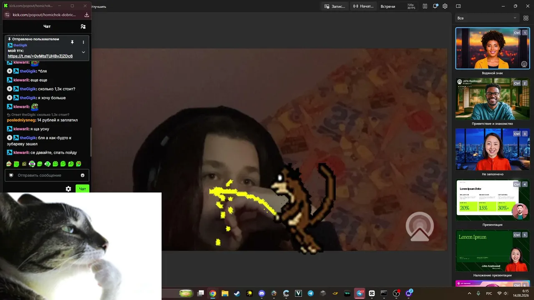Switch the "РУС" keyboard language indicator
The height and width of the screenshot is (300, 534).
click(x=489, y=293)
